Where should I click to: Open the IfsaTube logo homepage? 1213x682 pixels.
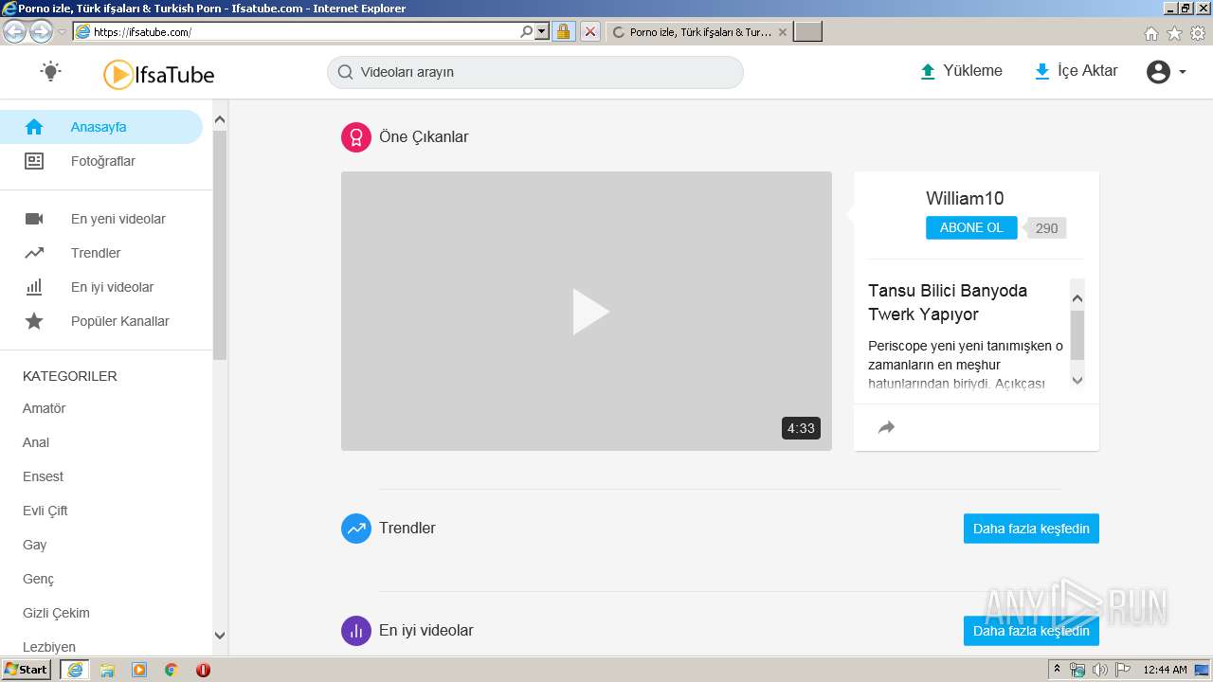pyautogui.click(x=159, y=74)
